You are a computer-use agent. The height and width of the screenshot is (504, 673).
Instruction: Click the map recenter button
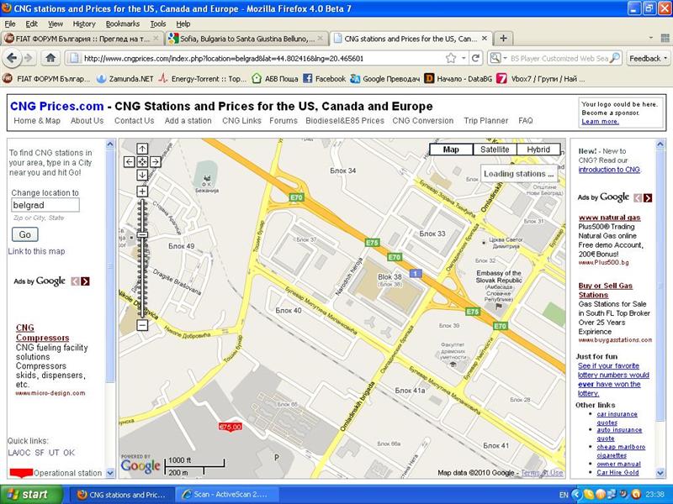[142, 161]
